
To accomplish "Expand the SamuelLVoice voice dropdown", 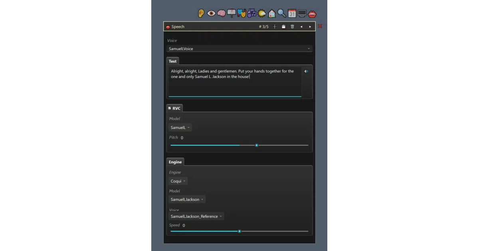I will (x=239, y=49).
